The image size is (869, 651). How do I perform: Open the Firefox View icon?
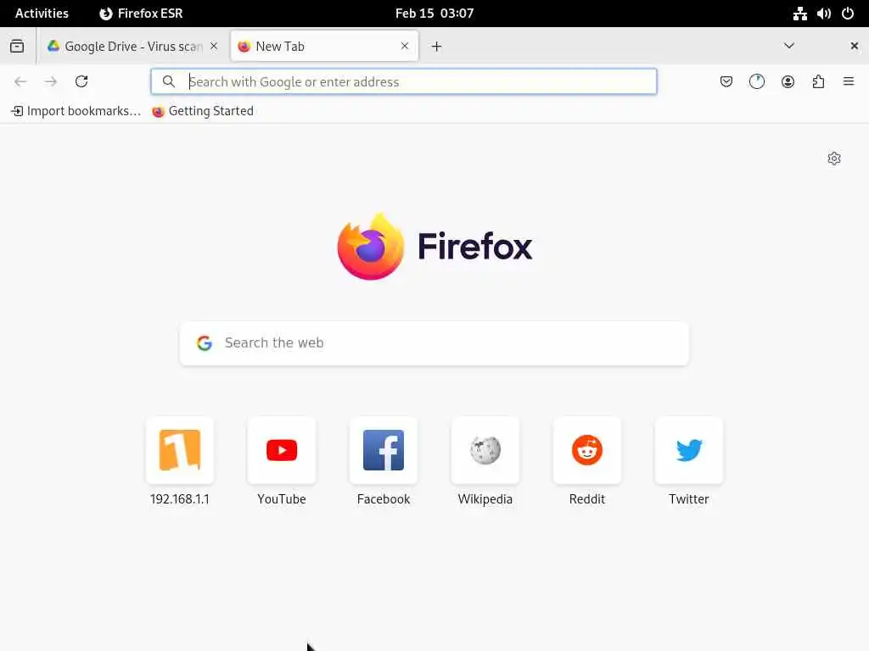pyautogui.click(x=17, y=46)
